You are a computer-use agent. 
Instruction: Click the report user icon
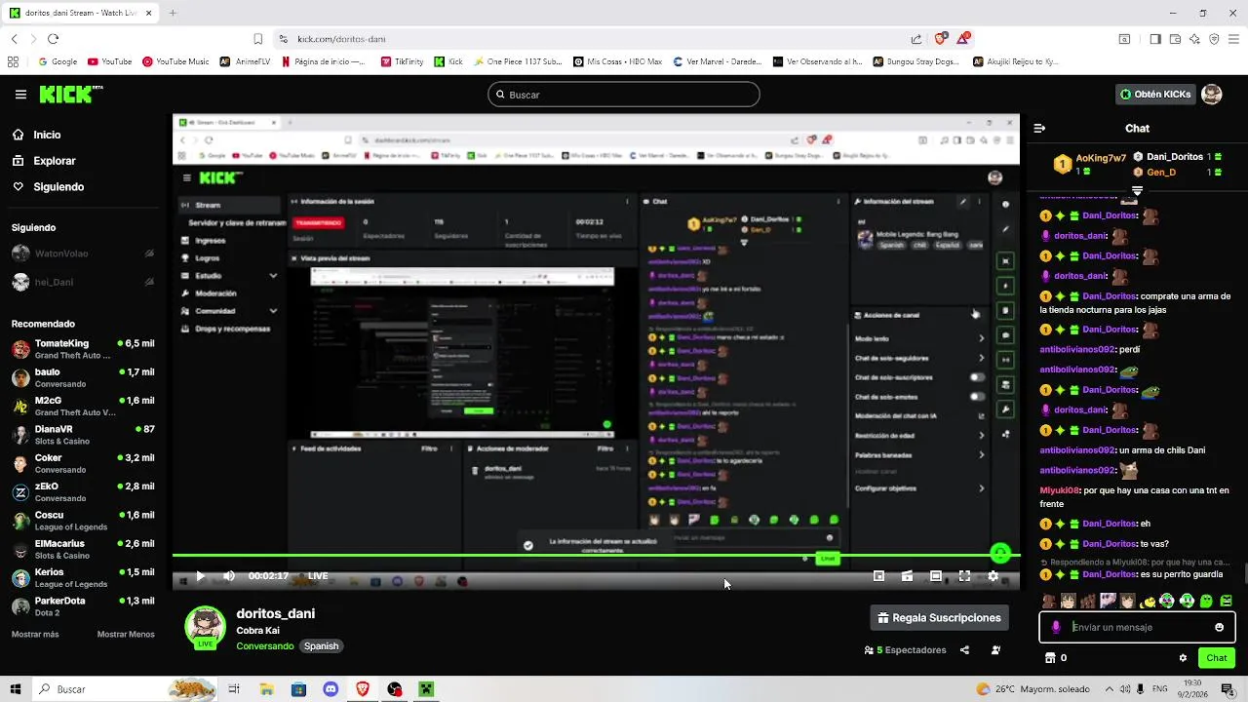click(x=995, y=650)
